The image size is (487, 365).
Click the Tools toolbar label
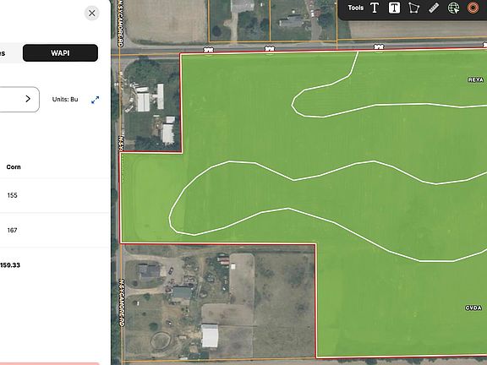[x=356, y=8]
